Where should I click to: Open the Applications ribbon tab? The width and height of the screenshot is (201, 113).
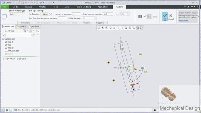click(103, 7)
